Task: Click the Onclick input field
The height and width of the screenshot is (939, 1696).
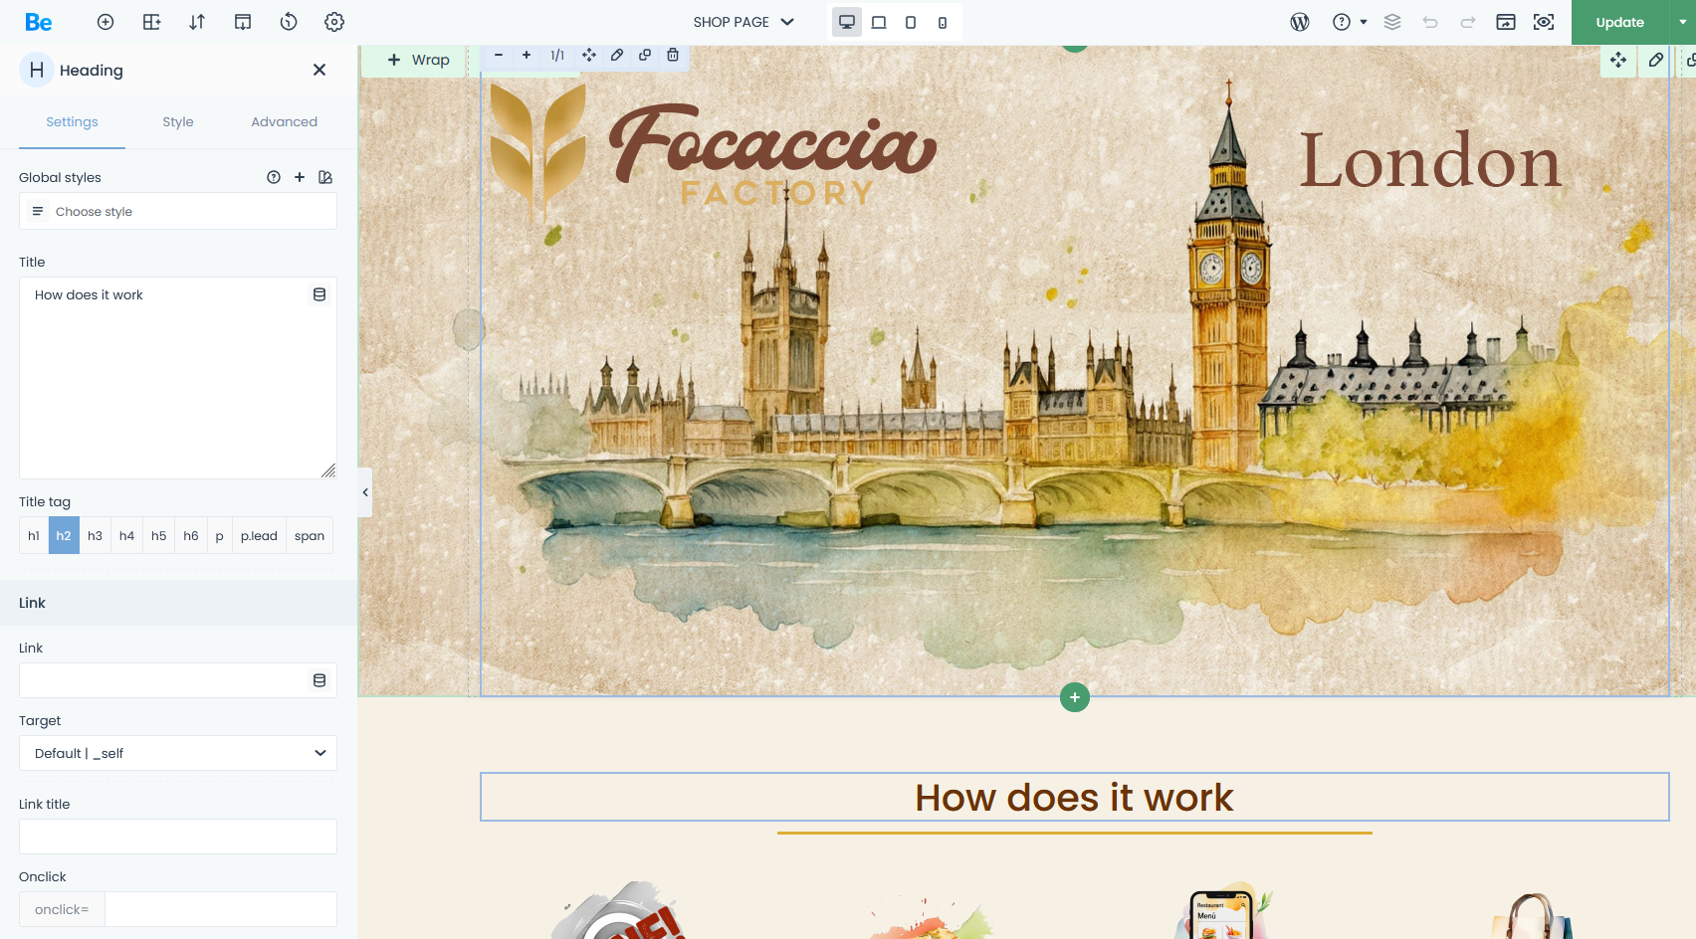Action: pyautogui.click(x=221, y=909)
